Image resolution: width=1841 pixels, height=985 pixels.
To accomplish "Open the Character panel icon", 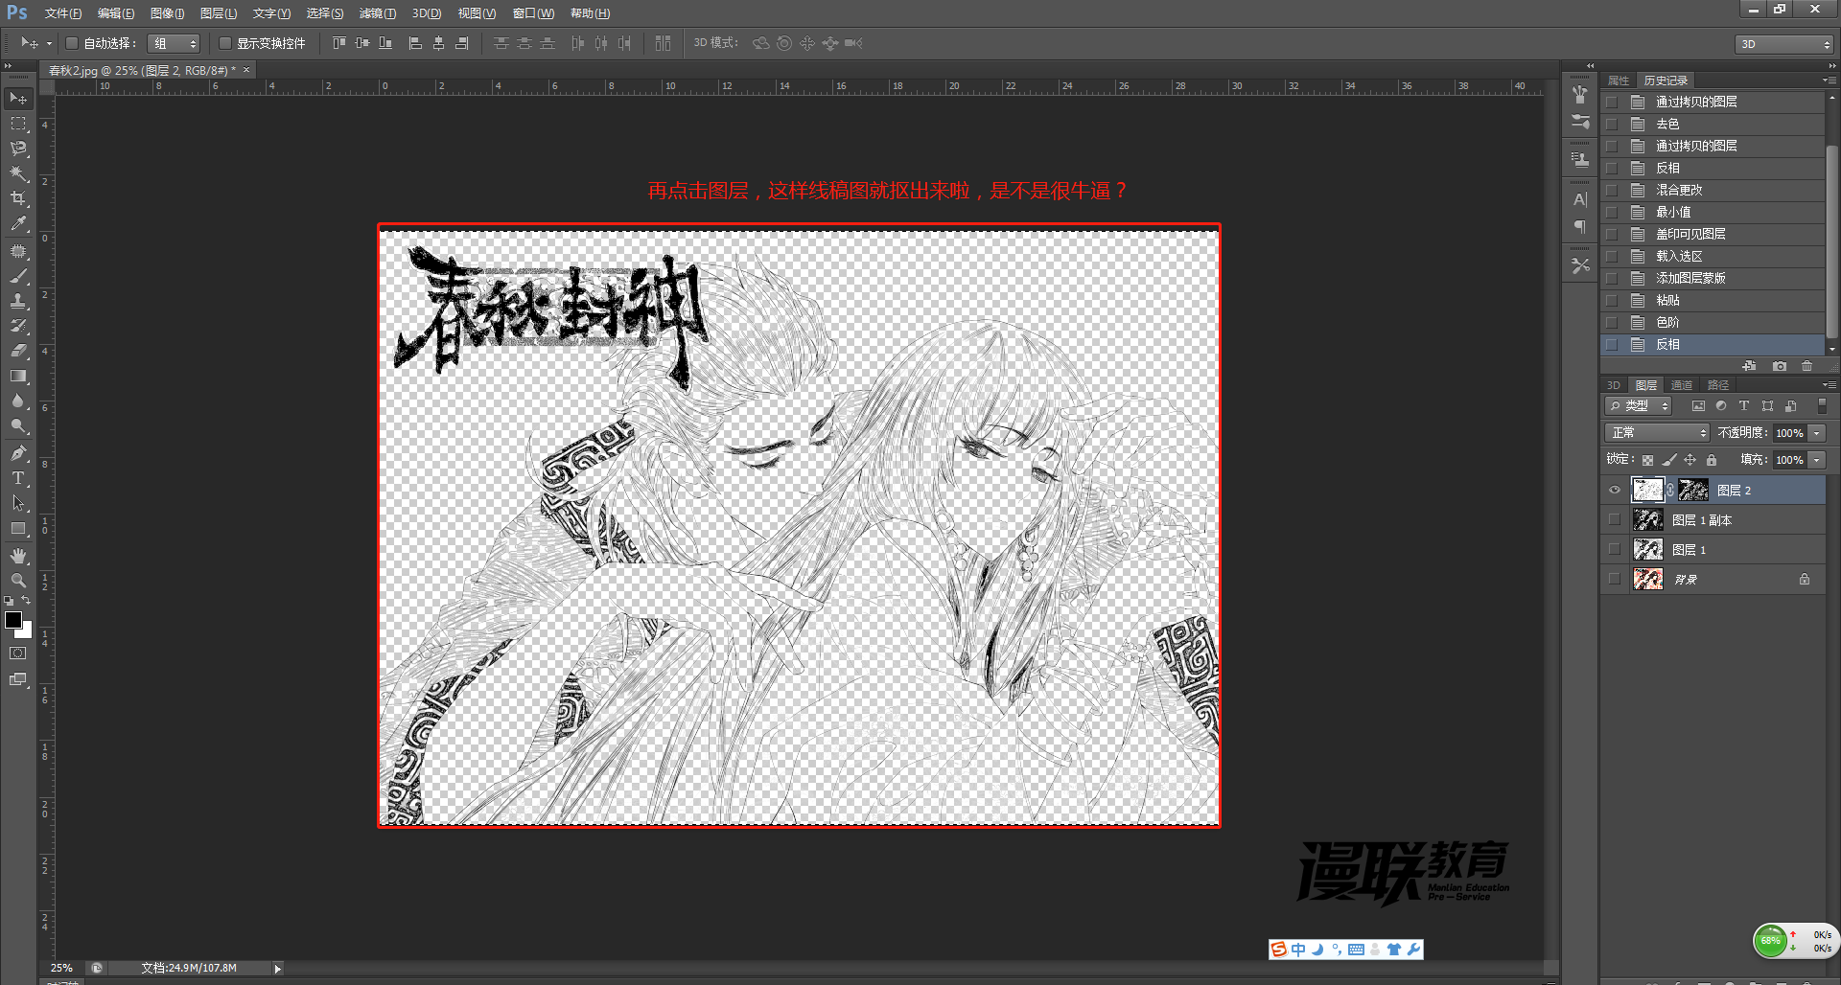I will pyautogui.click(x=1580, y=199).
